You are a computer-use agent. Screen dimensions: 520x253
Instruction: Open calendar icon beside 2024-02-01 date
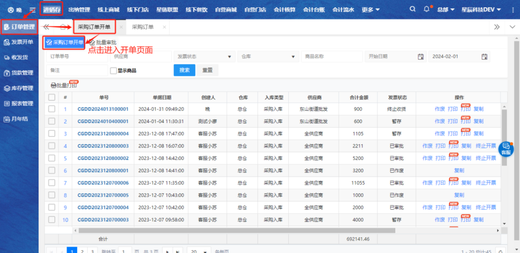pos(484,57)
